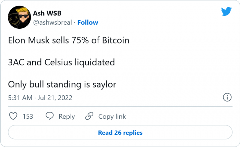Click the Twitter bird logo
Image resolution: width=240 pixels, height=147 pixels.
[x=226, y=12]
